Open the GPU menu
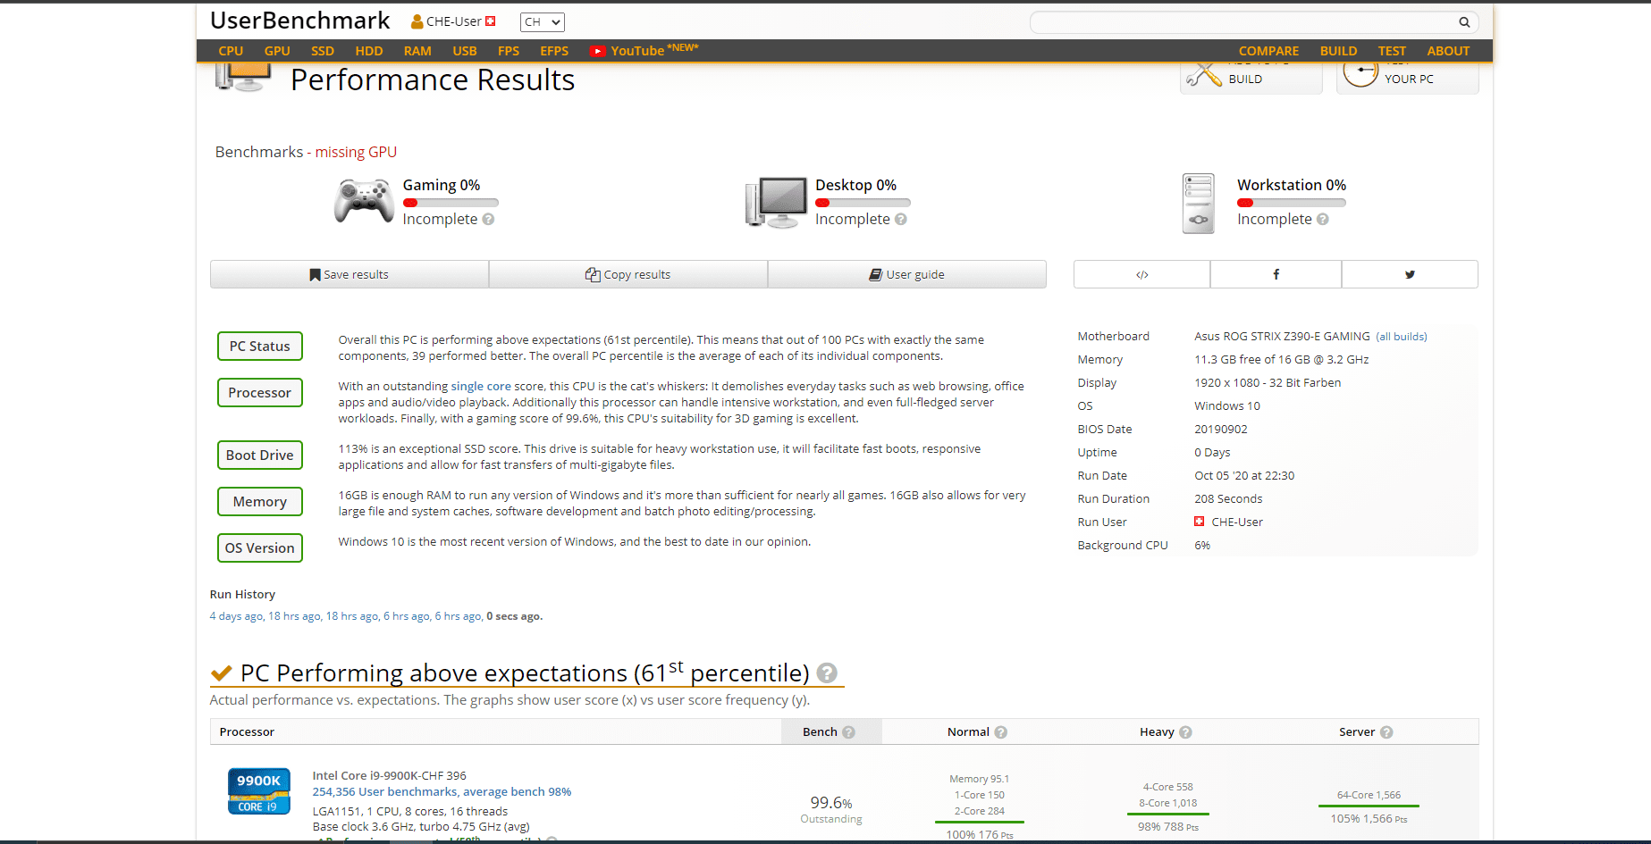 coord(277,52)
